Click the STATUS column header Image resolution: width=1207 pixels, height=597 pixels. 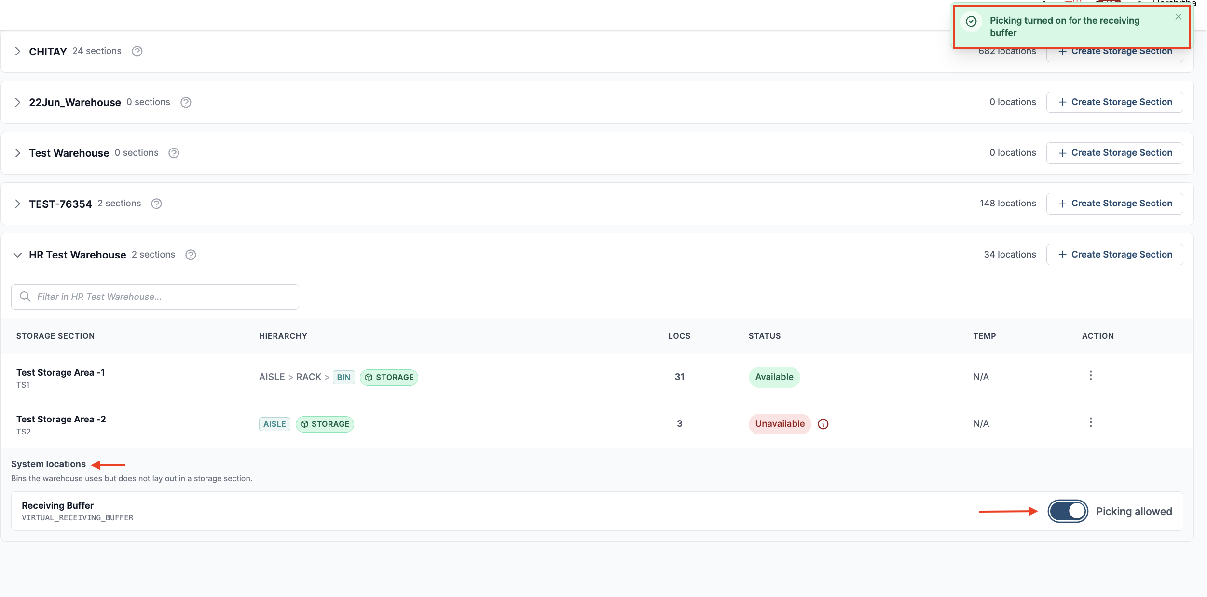click(765, 336)
